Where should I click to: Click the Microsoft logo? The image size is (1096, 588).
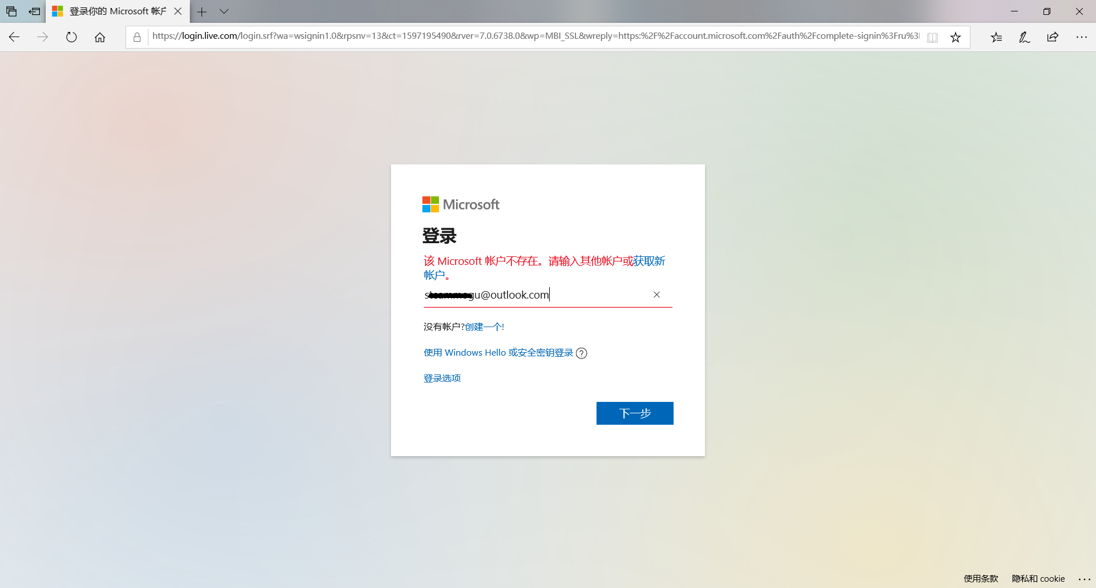point(461,204)
